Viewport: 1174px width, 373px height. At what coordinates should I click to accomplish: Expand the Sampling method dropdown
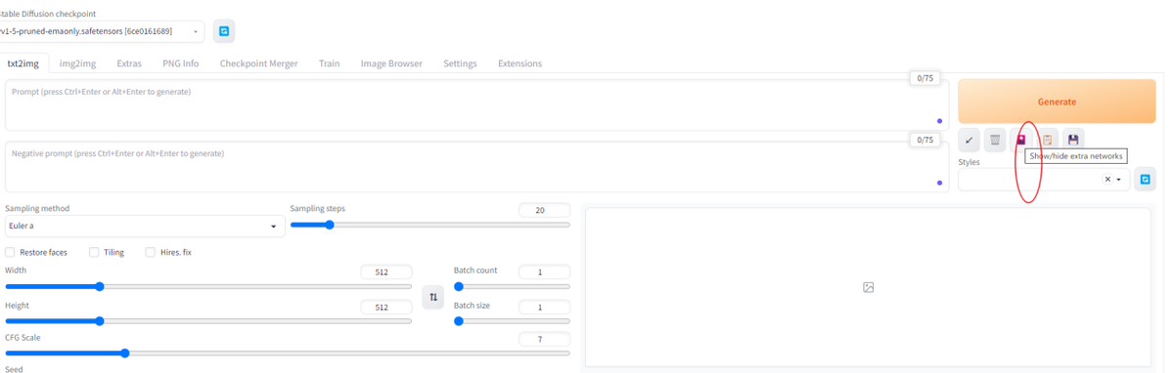coord(143,227)
